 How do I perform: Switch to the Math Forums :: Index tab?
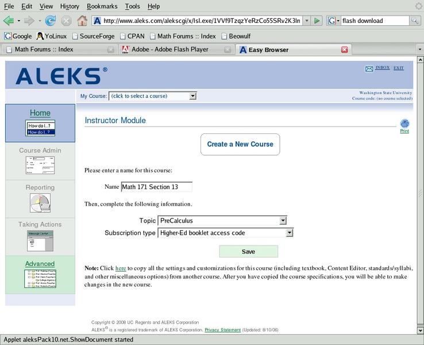59,49
